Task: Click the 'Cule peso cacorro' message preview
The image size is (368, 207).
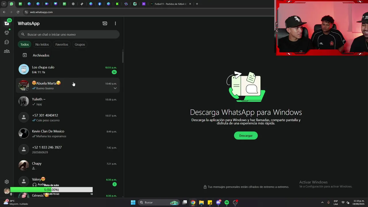Action: point(48,120)
